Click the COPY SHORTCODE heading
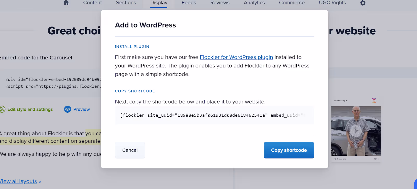The image size is (417, 189). coord(135,91)
